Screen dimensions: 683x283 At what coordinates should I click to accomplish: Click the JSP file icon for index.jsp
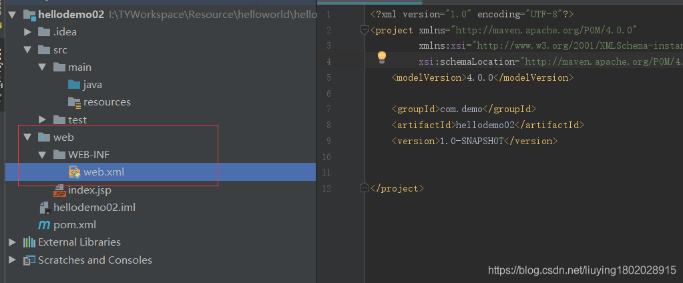[59, 190]
